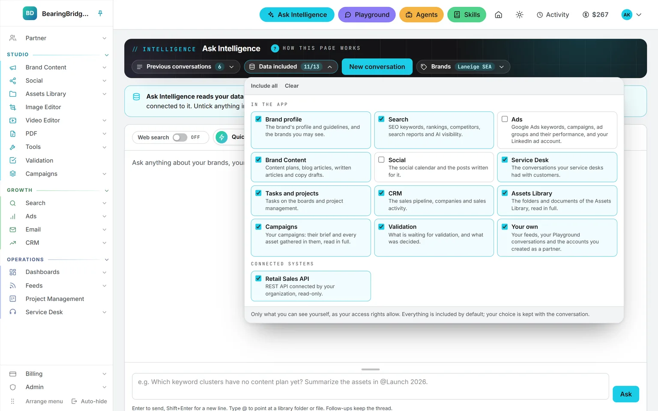Click HOW THIS PAGE WORKS link
This screenshot has width=658, height=411.
pos(321,48)
